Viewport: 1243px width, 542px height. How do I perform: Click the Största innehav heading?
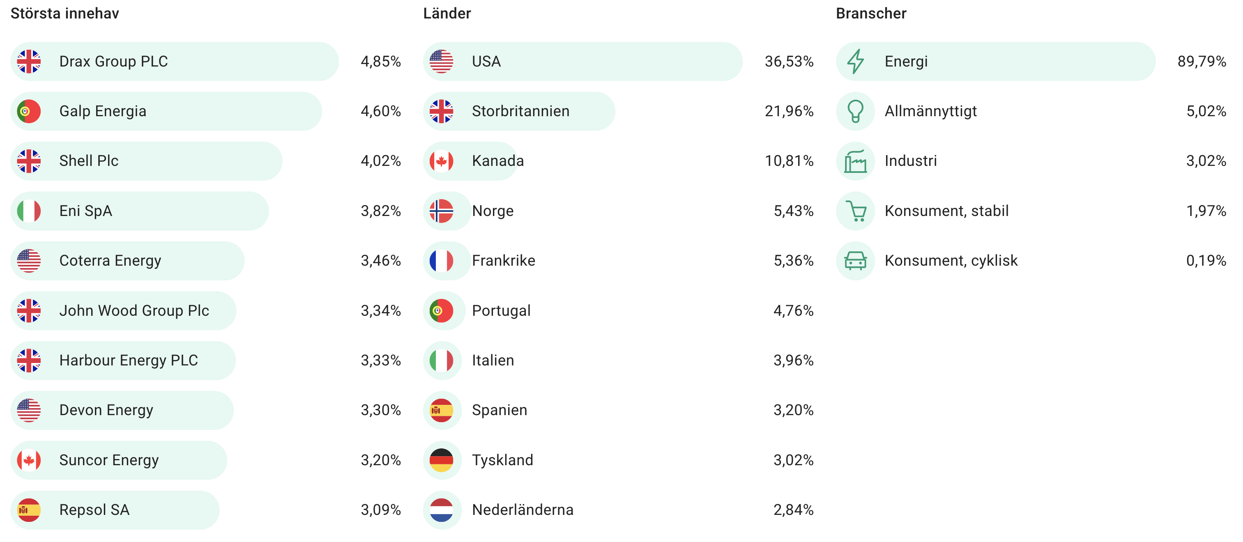point(64,14)
